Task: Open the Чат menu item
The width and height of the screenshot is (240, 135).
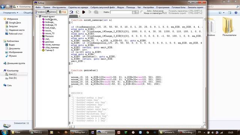Action: pyautogui.click(x=139, y=7)
